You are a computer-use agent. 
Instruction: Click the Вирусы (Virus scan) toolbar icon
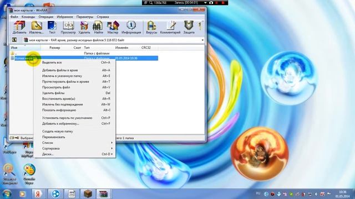click(151, 27)
